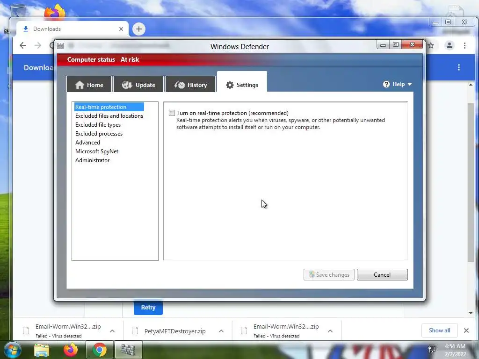Open the Windows Start menu
This screenshot has height=359, width=479.
pyautogui.click(x=13, y=350)
